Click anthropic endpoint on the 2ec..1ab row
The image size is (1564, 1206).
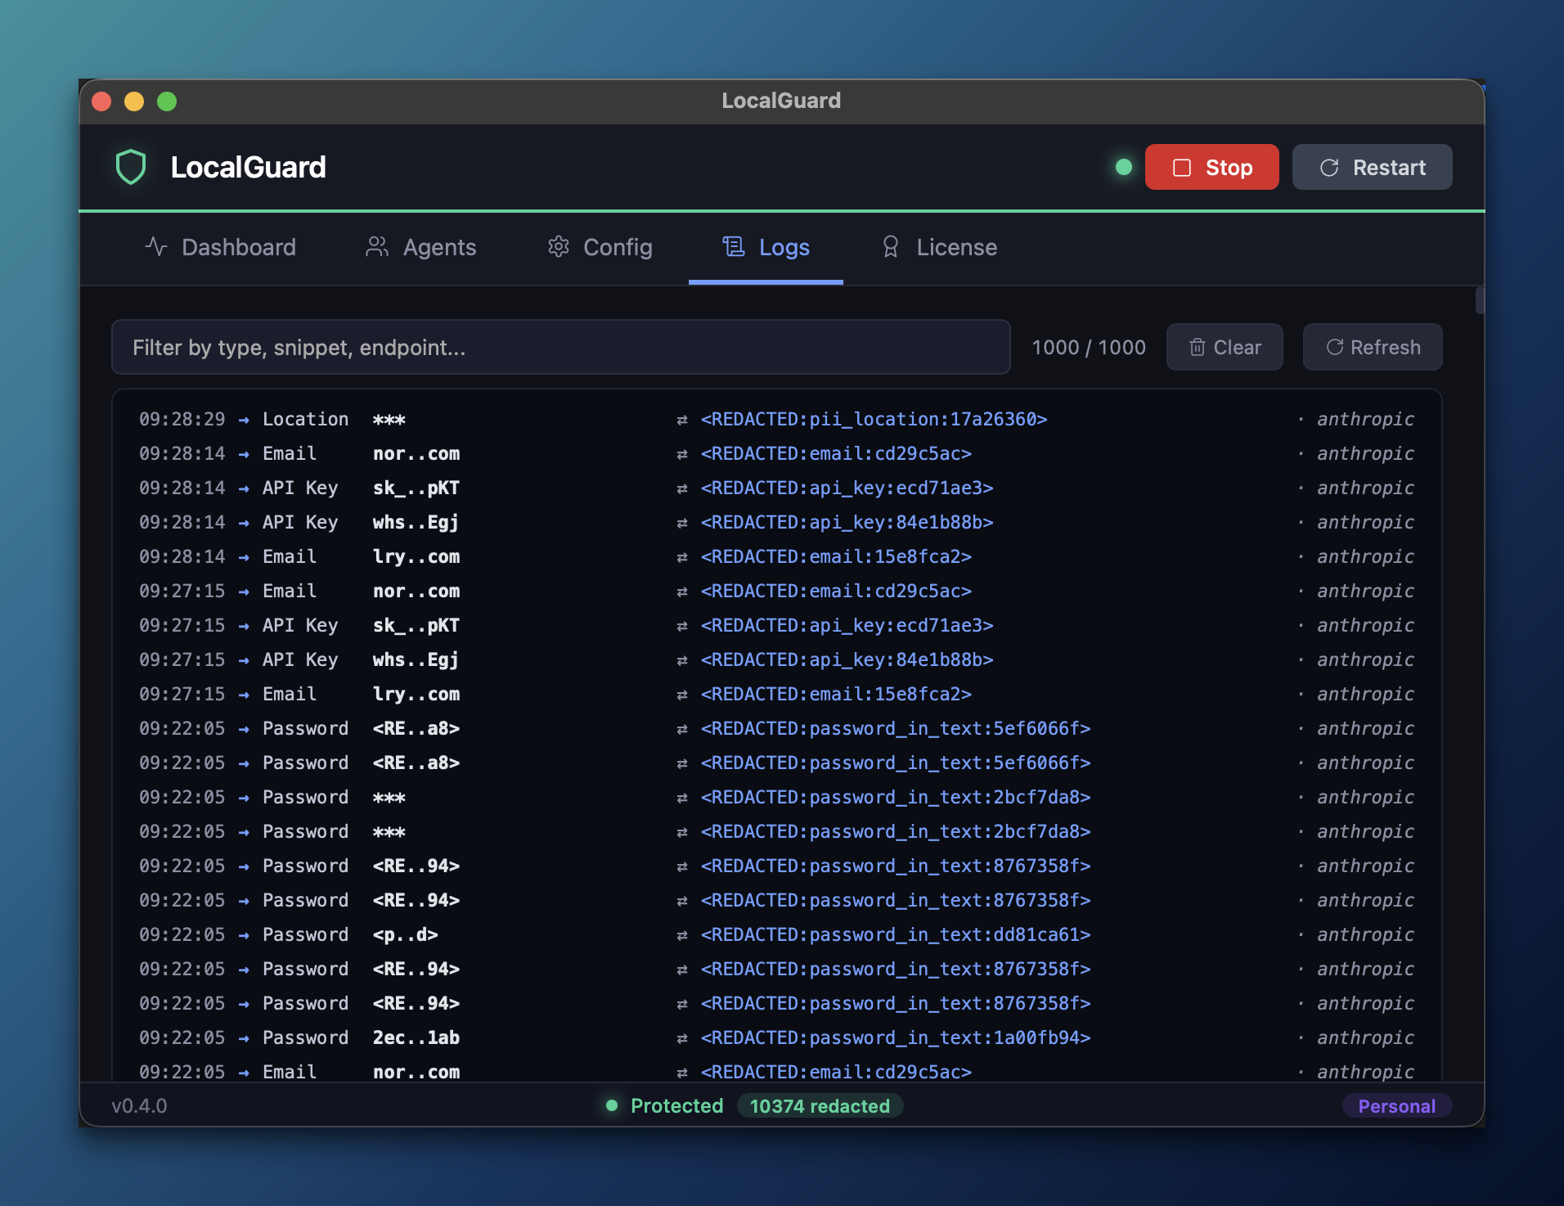[1364, 1037]
